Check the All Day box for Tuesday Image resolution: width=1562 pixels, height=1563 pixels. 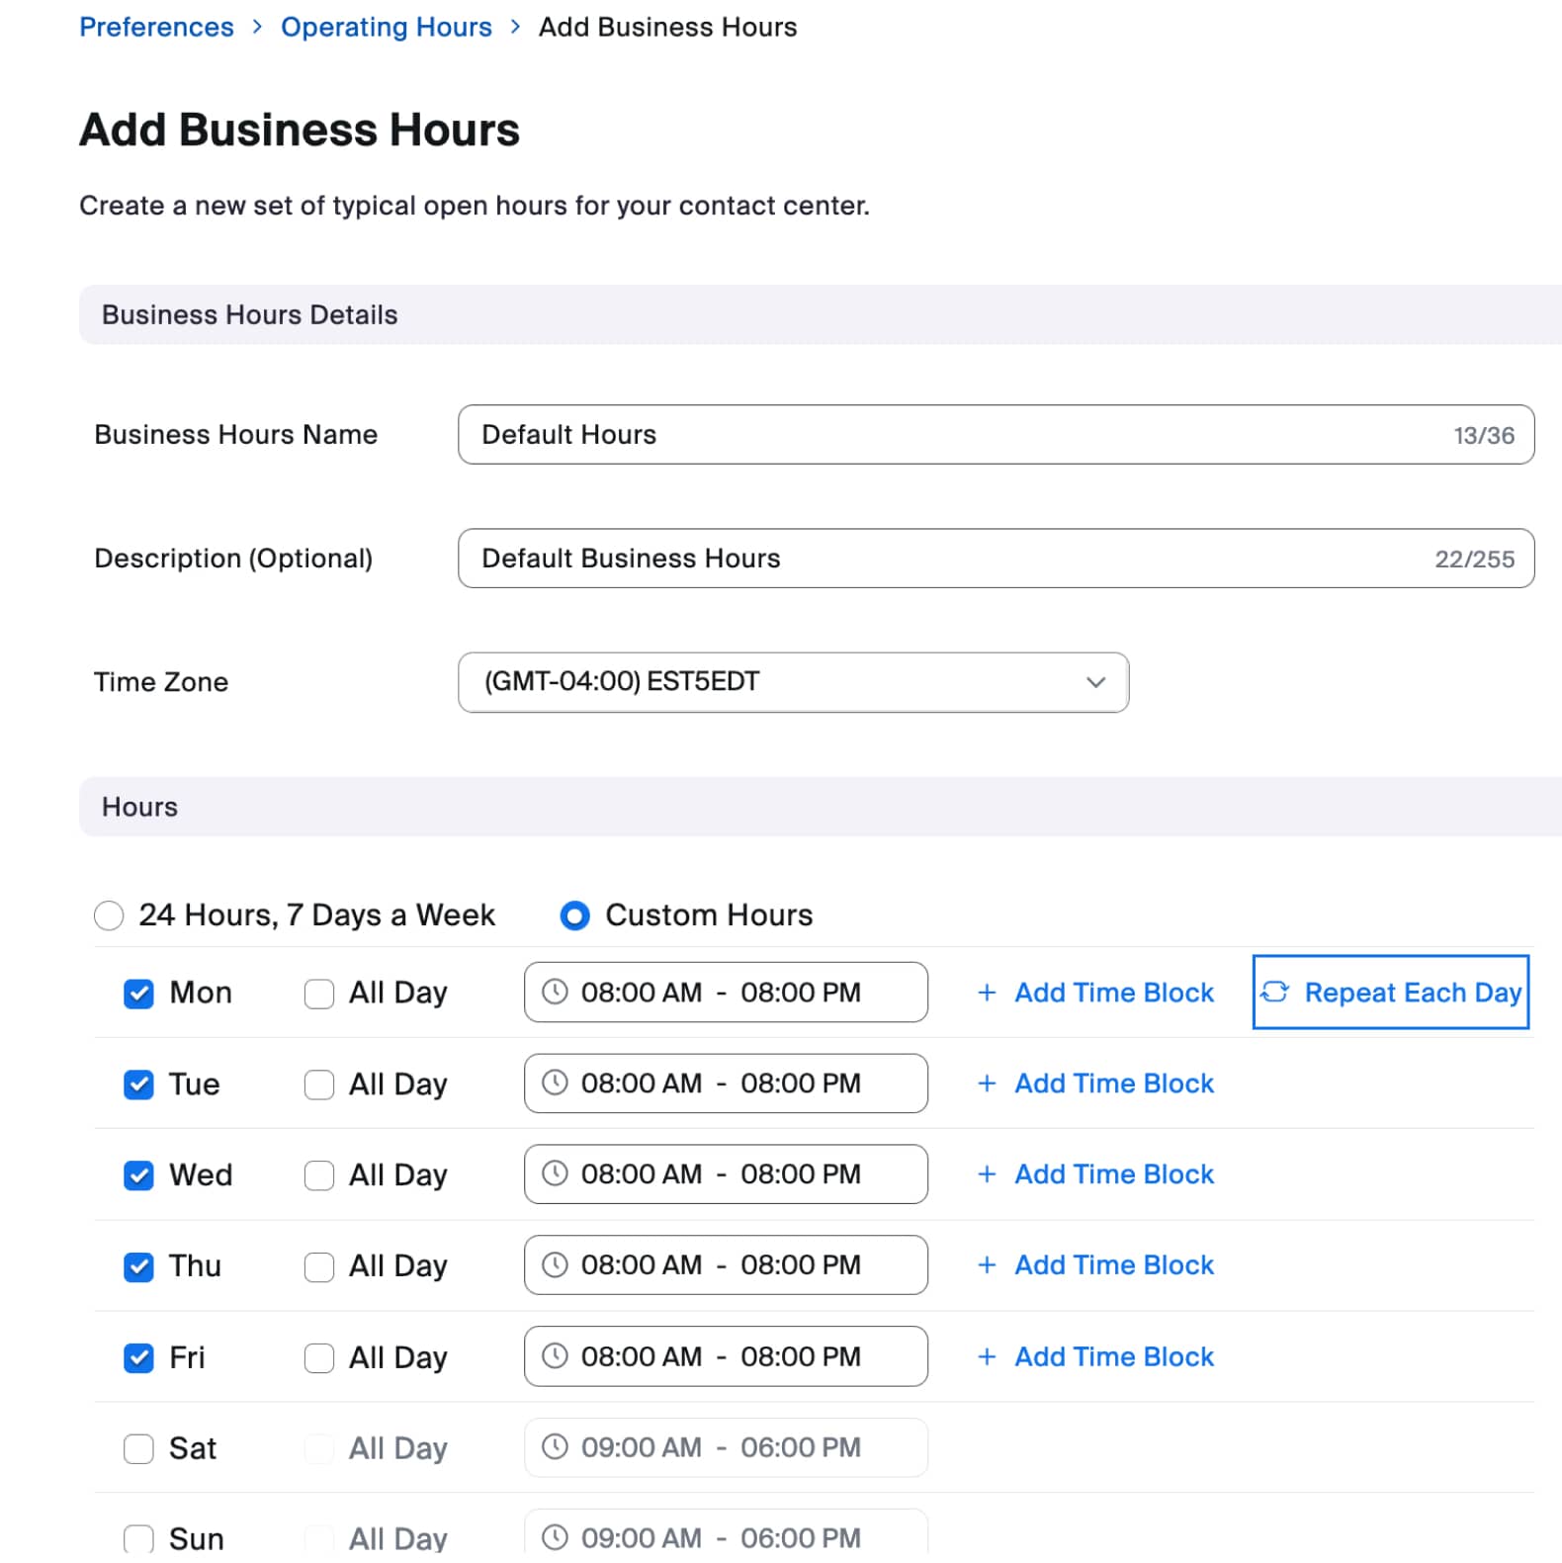[318, 1085]
